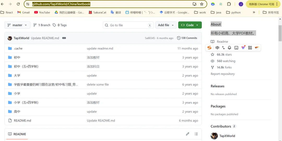Open the 大学 folder

coord(17,75)
